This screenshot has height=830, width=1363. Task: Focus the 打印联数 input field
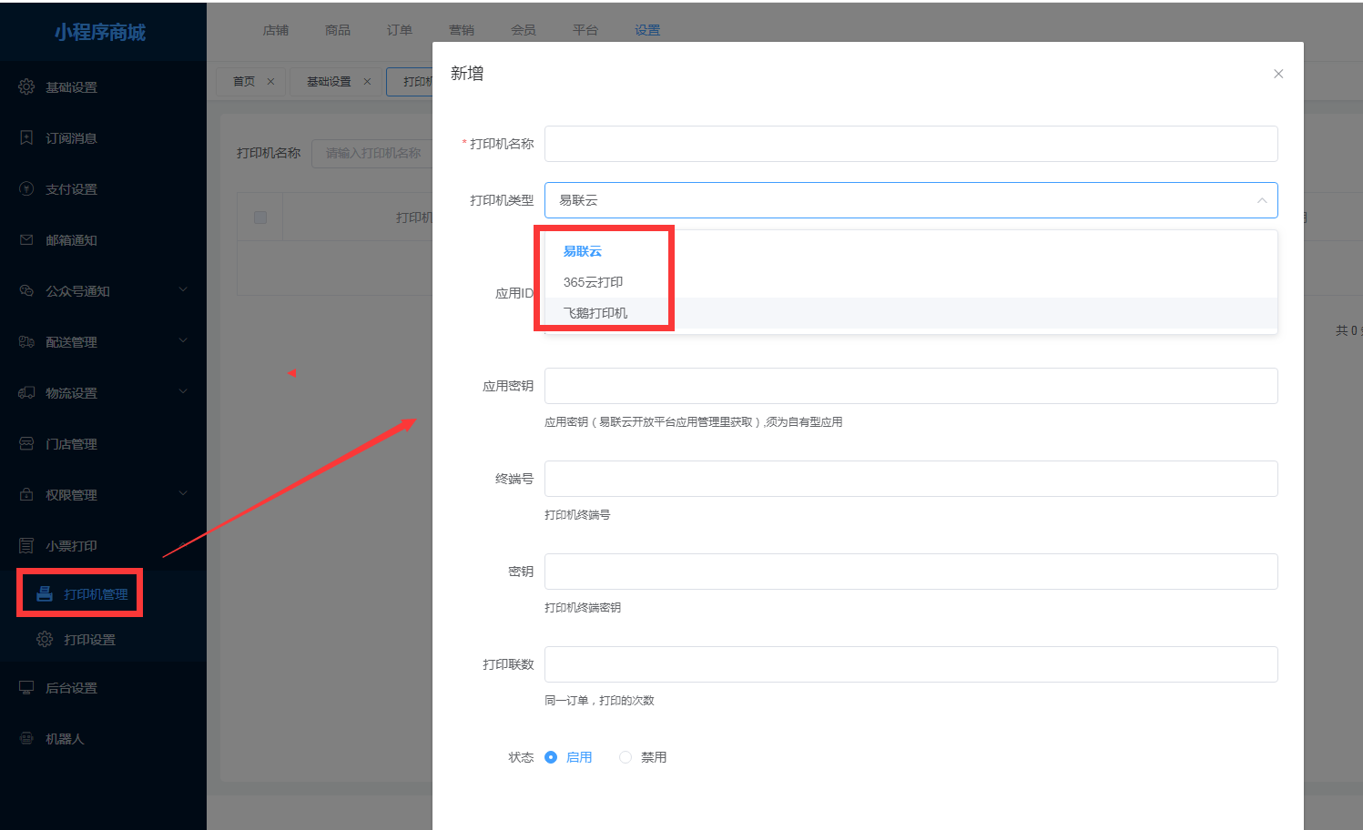tap(911, 664)
